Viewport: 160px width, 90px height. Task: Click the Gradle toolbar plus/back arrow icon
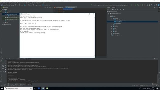point(108,9)
